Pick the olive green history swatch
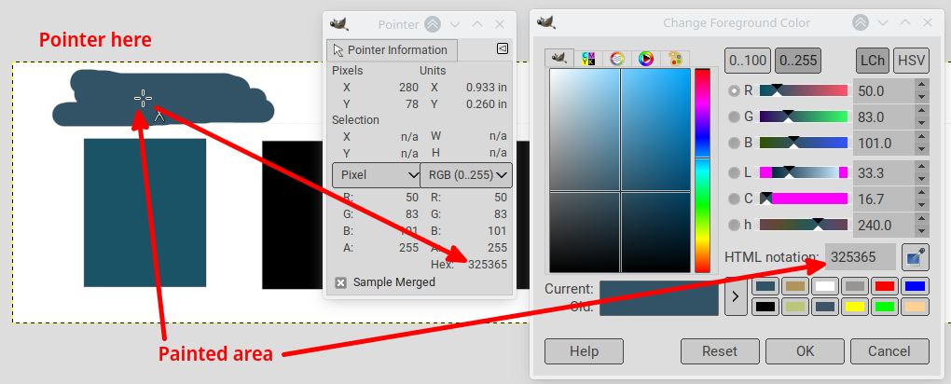 (795, 307)
